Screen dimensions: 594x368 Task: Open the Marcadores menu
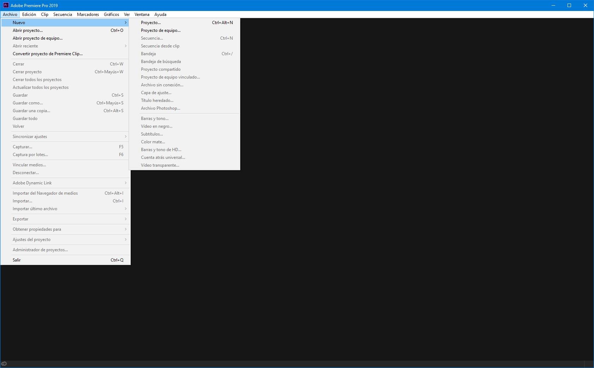(88, 15)
